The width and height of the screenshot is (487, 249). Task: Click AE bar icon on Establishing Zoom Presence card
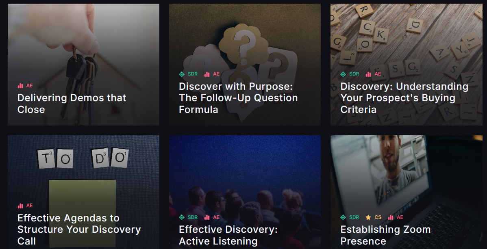(391, 217)
